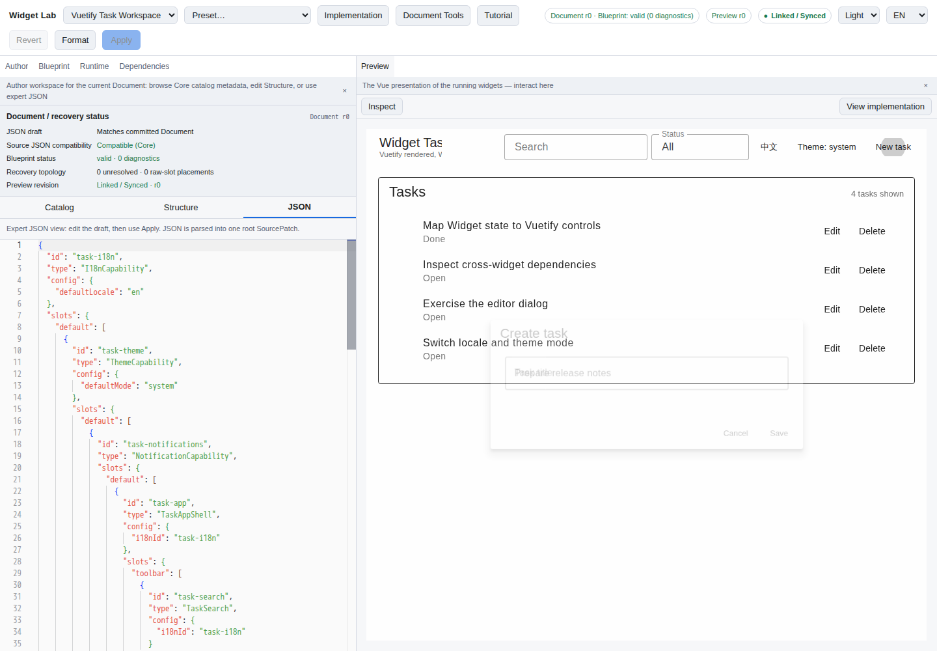Image resolution: width=937 pixels, height=651 pixels.
Task: Open Document Tools
Action: [x=433, y=16]
